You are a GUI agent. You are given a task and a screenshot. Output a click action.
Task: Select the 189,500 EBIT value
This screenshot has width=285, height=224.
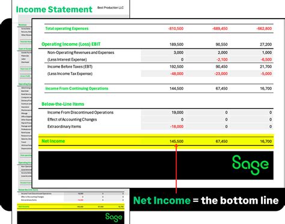[177, 44]
